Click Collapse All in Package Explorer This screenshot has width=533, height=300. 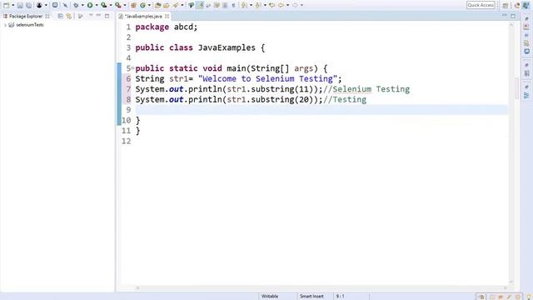(x=61, y=16)
